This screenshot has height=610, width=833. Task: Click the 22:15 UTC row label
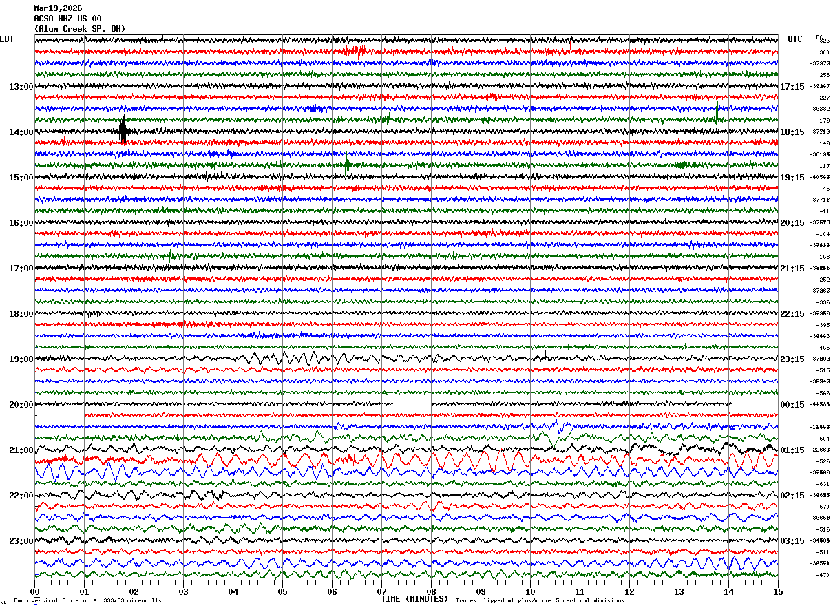[792, 314]
